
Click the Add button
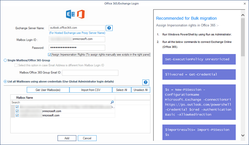(x=67, y=138)
